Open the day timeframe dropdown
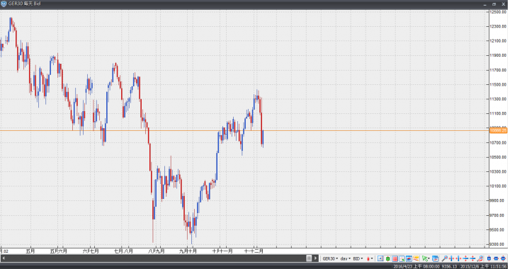The image size is (510, 269). point(346,258)
